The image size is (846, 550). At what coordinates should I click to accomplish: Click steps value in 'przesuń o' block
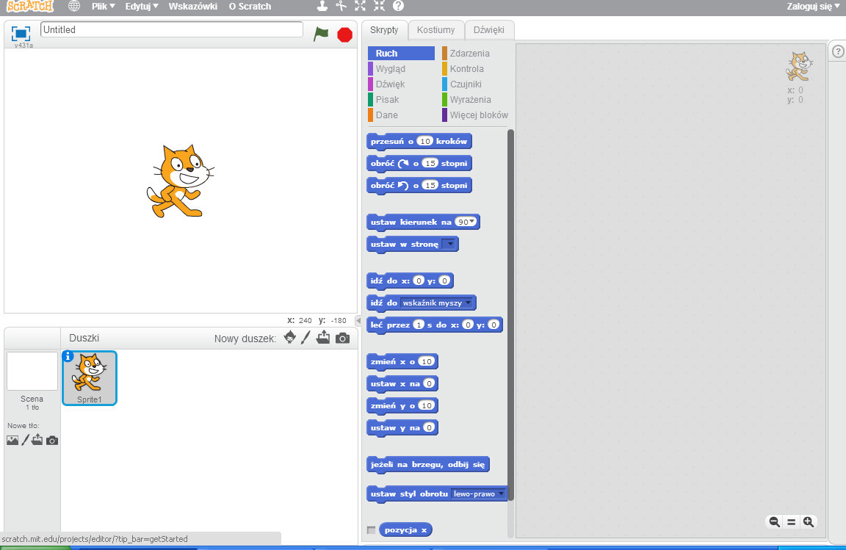[x=425, y=142]
